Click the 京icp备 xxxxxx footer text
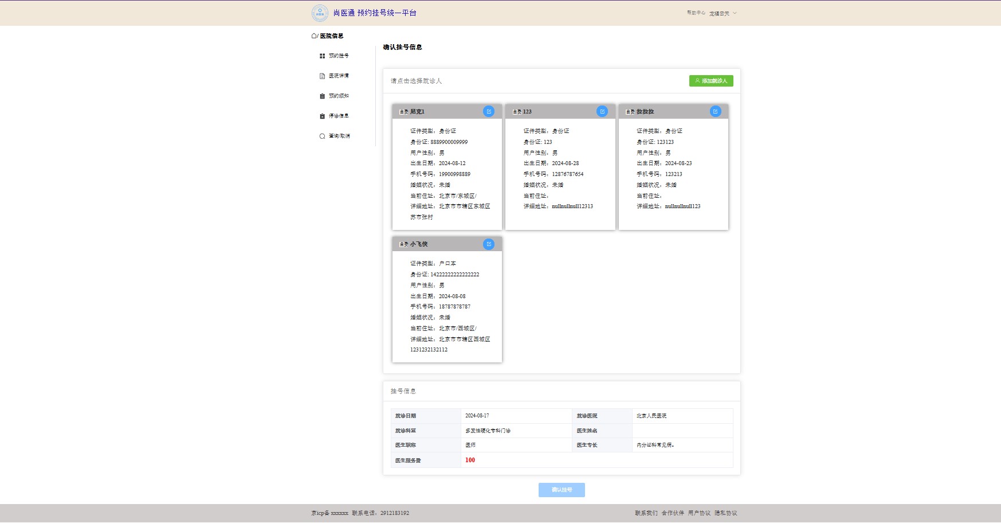The height and width of the screenshot is (531, 1001). click(x=329, y=513)
